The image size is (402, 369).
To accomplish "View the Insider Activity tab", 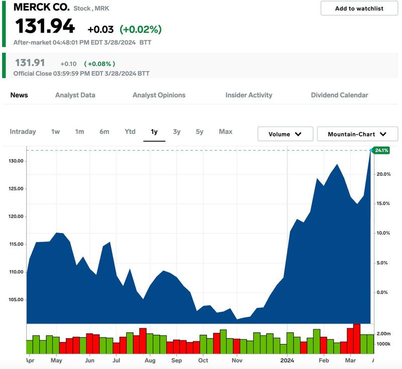I will click(249, 95).
